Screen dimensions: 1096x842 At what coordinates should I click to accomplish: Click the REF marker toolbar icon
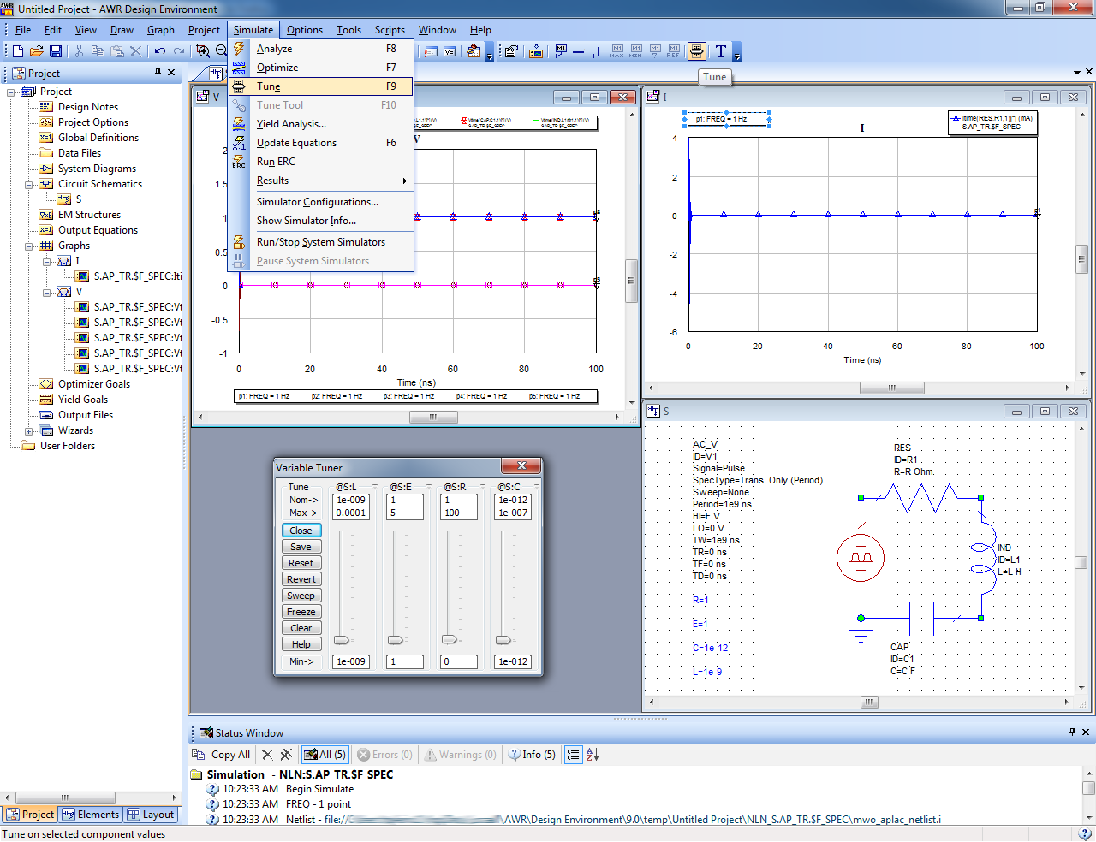point(673,52)
